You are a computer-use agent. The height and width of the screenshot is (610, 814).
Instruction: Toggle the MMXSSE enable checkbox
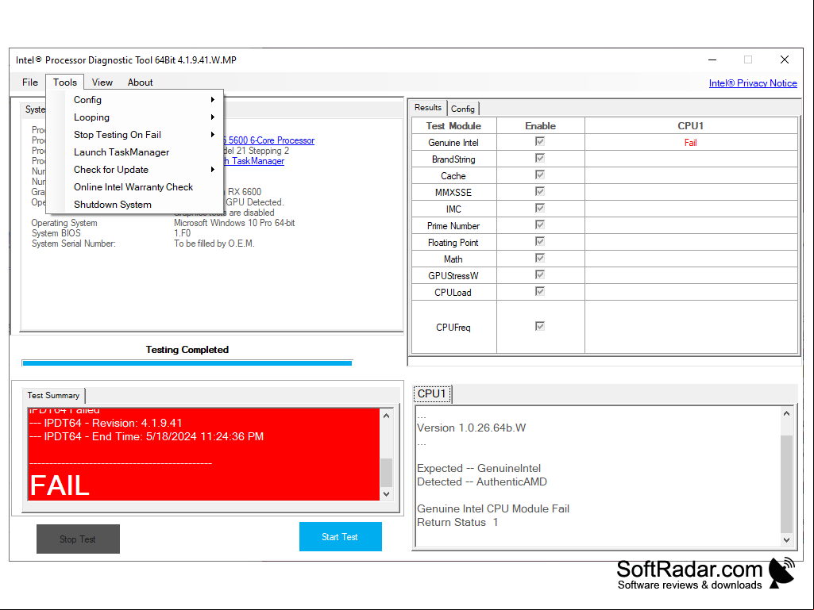pos(540,191)
